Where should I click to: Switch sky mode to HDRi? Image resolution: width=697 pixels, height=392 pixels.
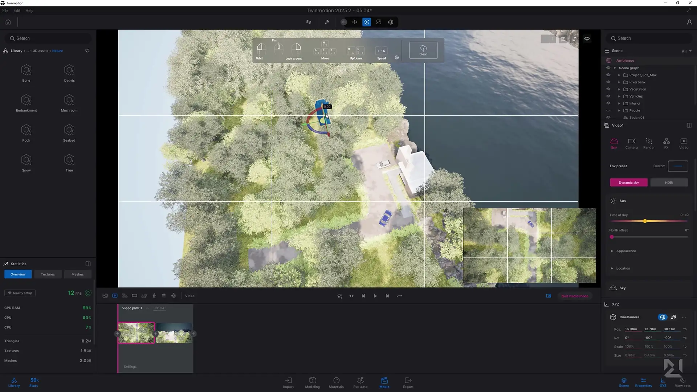click(669, 183)
